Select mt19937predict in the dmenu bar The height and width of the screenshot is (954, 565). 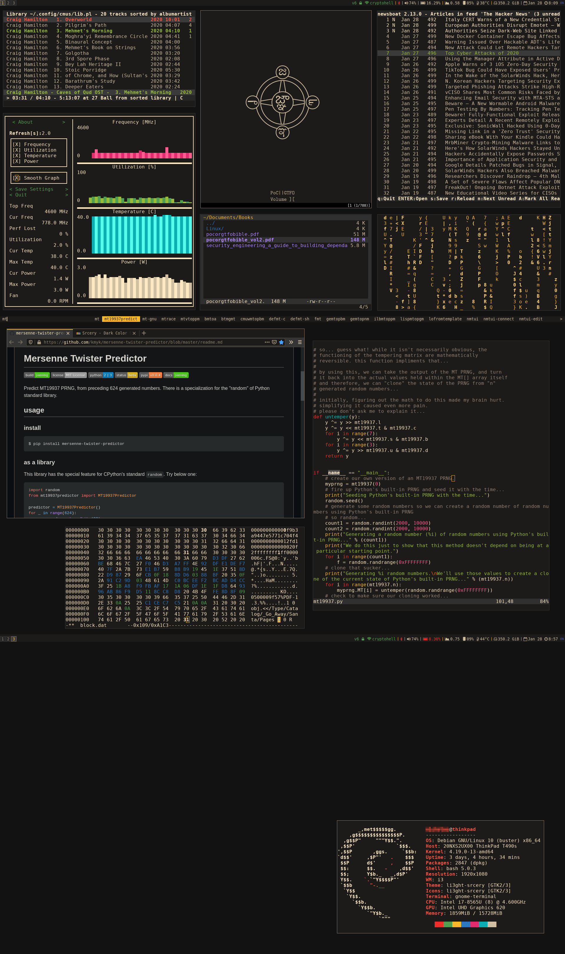pyautogui.click(x=121, y=319)
